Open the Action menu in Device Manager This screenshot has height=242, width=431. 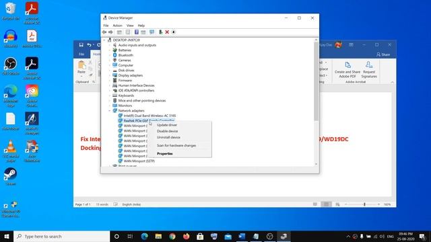pyautogui.click(x=117, y=26)
